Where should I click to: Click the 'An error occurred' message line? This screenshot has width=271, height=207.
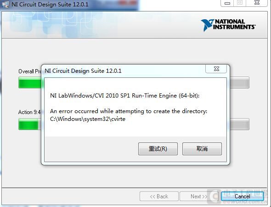(x=129, y=111)
